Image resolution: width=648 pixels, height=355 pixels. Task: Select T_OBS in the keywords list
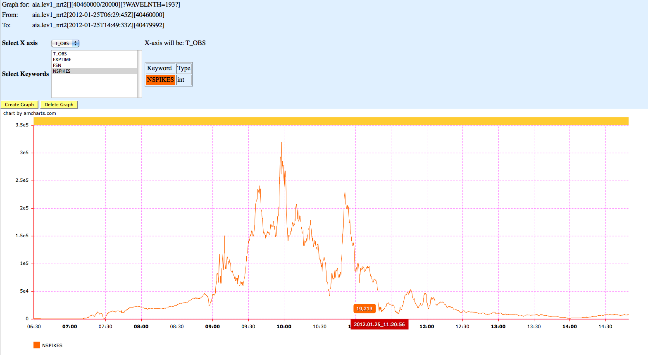click(60, 54)
